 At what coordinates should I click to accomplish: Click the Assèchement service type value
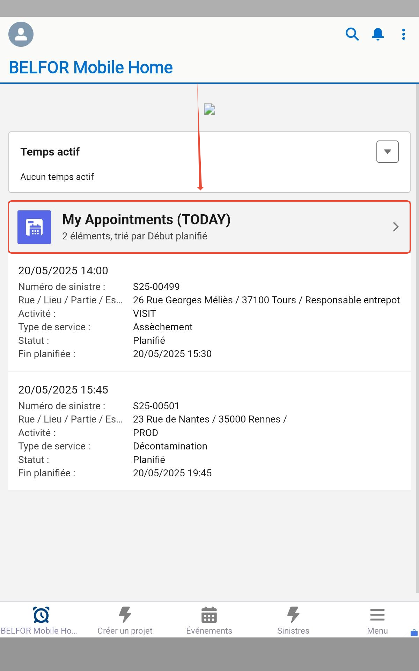163,327
